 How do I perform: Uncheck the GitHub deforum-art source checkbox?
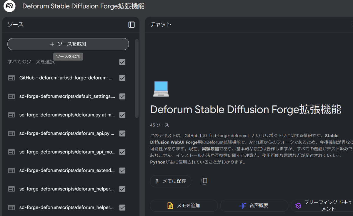click(122, 78)
